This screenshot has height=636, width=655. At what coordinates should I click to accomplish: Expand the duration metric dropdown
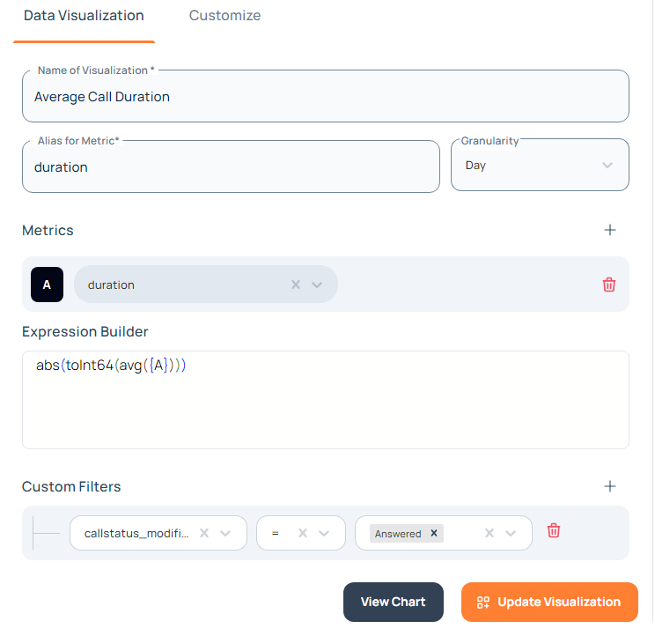point(318,285)
